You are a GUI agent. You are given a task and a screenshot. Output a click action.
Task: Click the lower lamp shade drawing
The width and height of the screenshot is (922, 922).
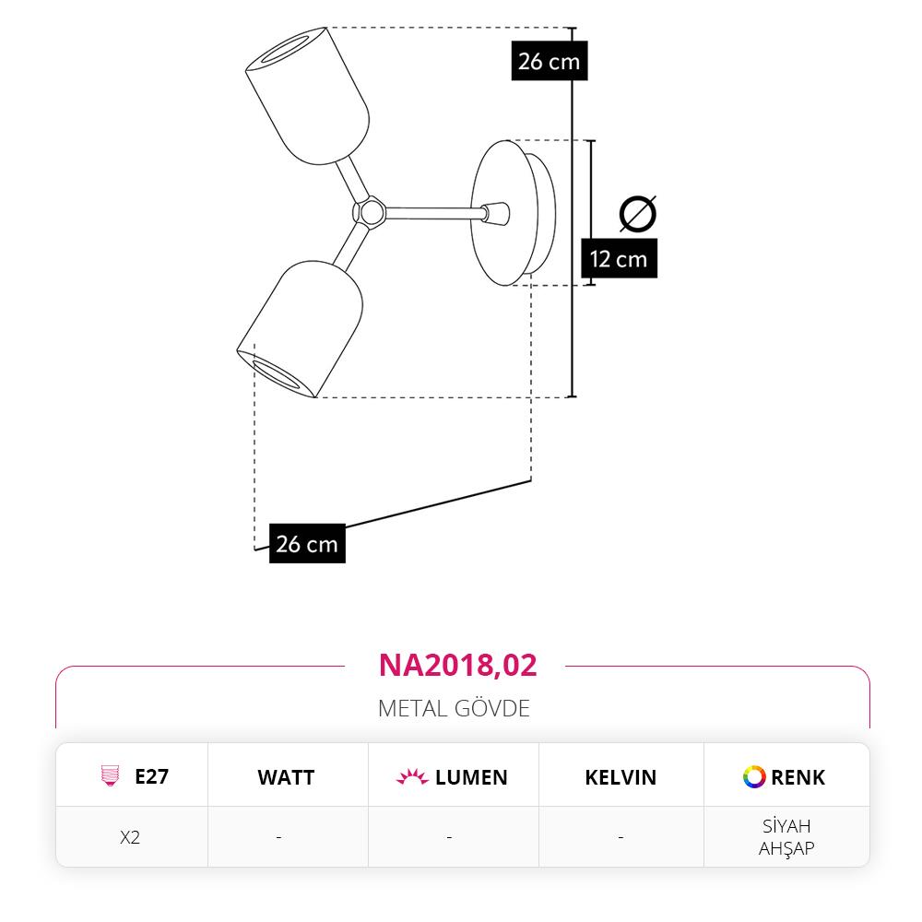click(x=300, y=329)
